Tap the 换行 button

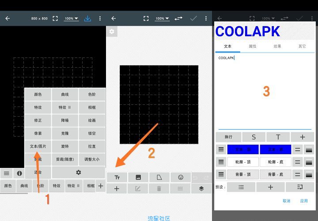click(228, 137)
